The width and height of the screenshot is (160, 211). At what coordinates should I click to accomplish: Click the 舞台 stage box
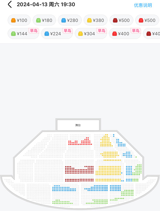click(x=78, y=125)
